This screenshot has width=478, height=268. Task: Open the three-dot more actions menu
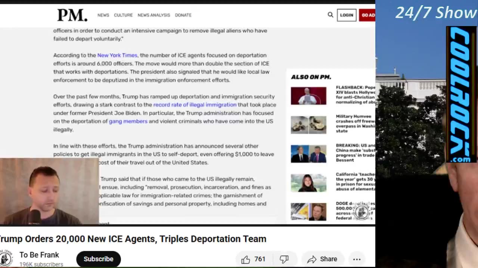[357, 259]
